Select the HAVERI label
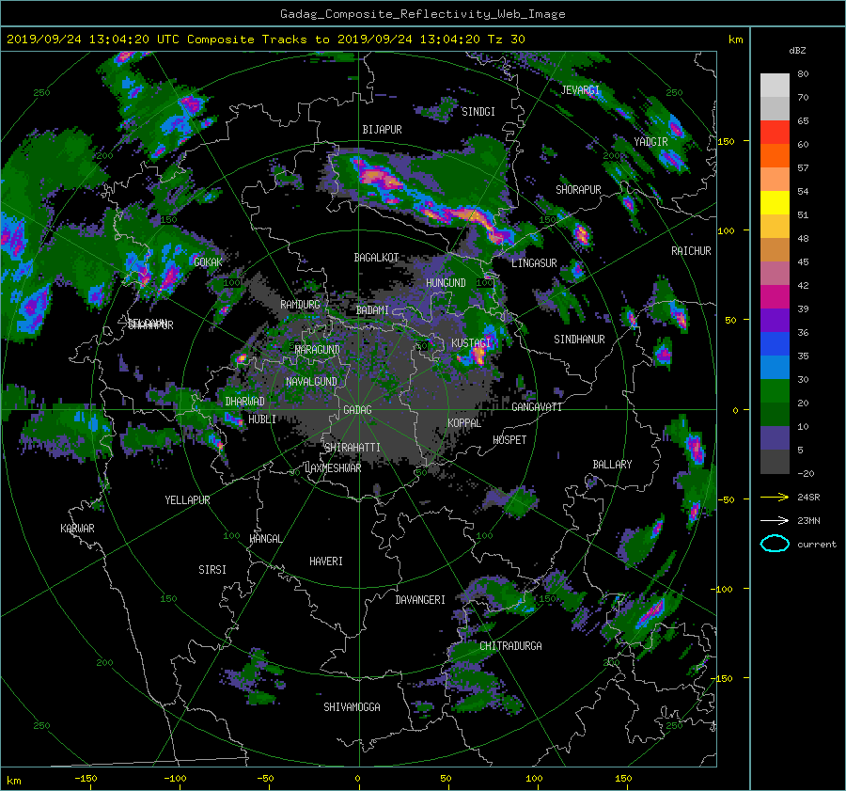This screenshot has width=846, height=791. [326, 562]
